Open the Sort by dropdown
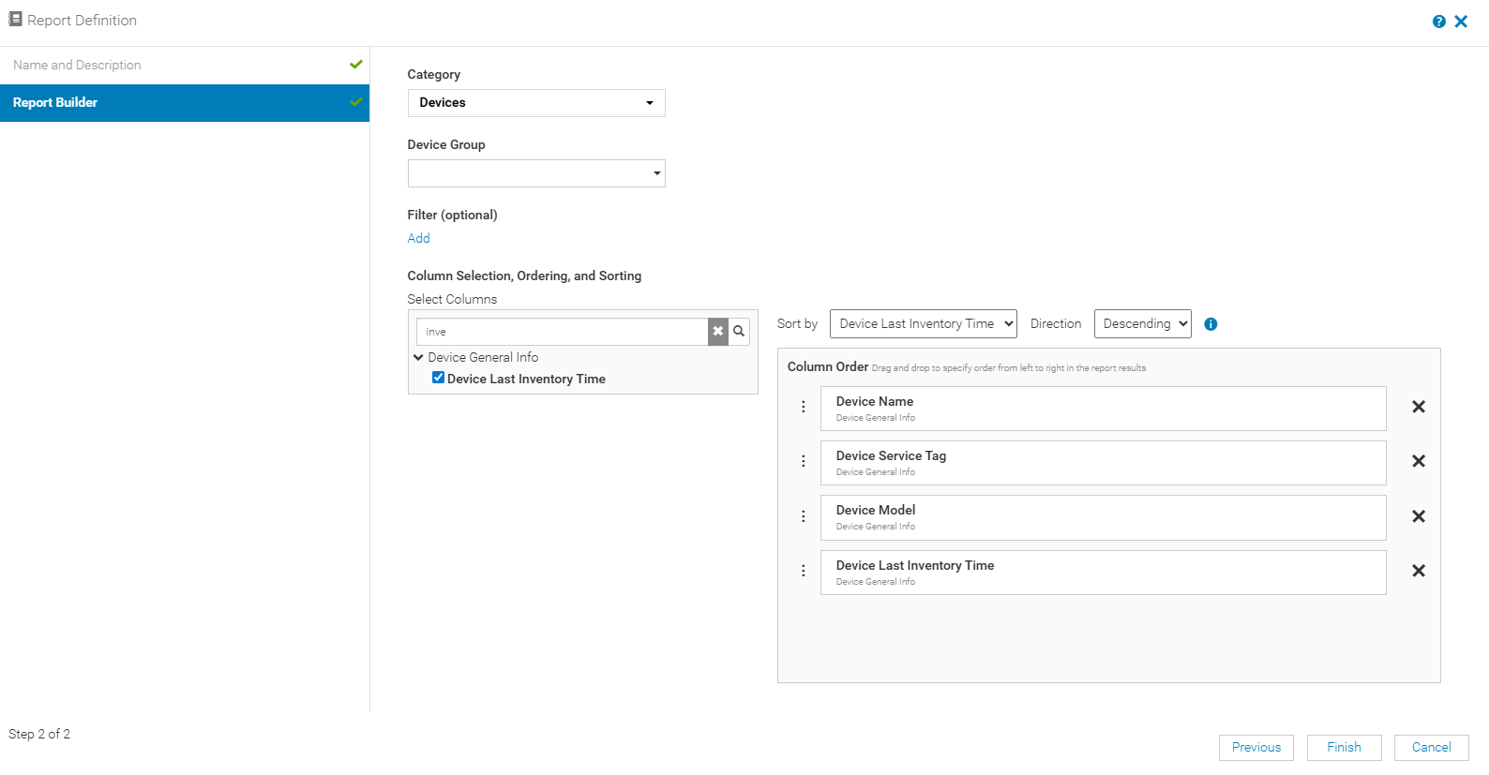This screenshot has width=1489, height=775. pos(923,323)
